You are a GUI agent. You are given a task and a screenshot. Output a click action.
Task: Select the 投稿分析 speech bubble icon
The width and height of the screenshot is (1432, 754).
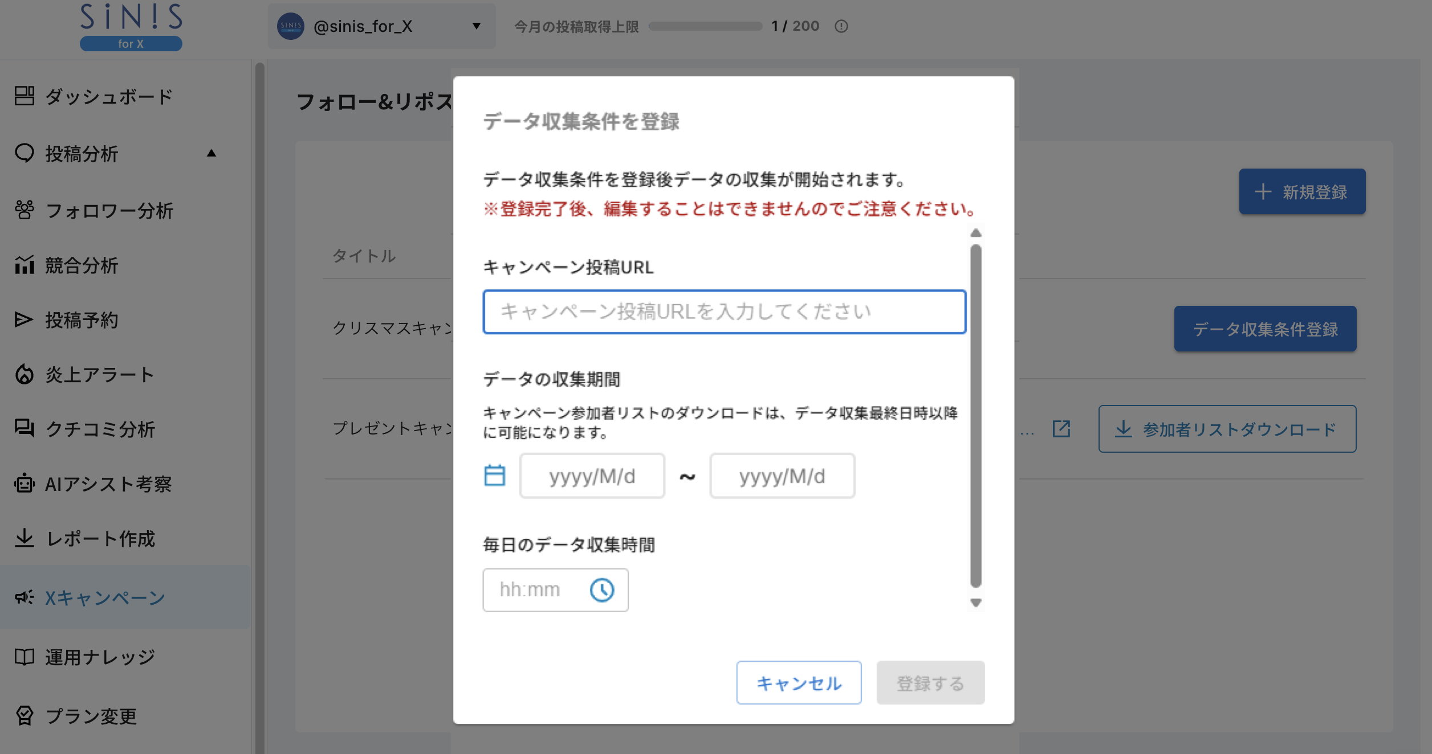23,153
